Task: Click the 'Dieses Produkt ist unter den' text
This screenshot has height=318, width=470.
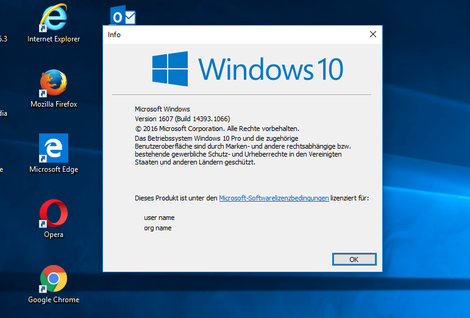Action: pos(176,198)
